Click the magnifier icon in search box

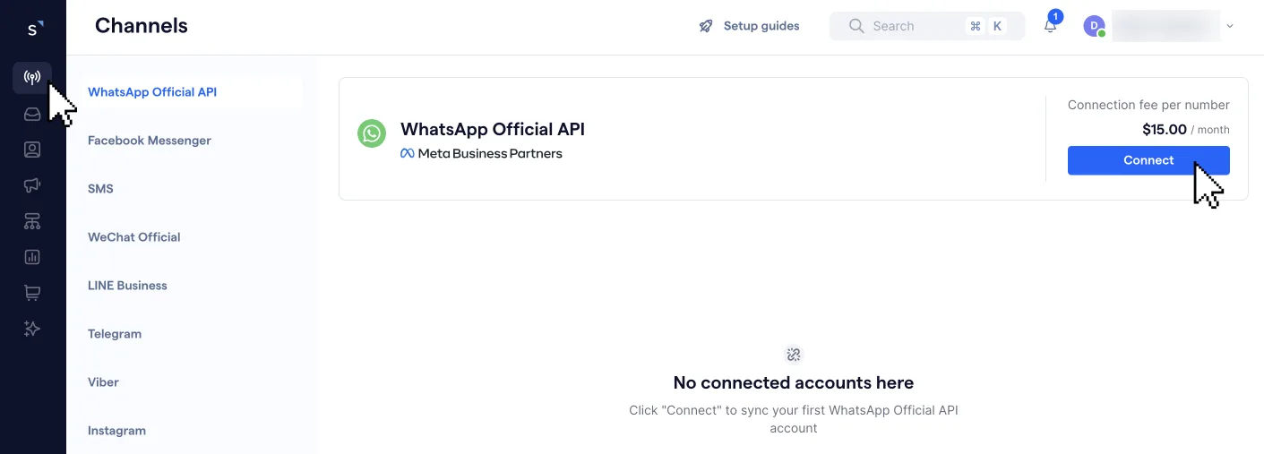tap(856, 26)
